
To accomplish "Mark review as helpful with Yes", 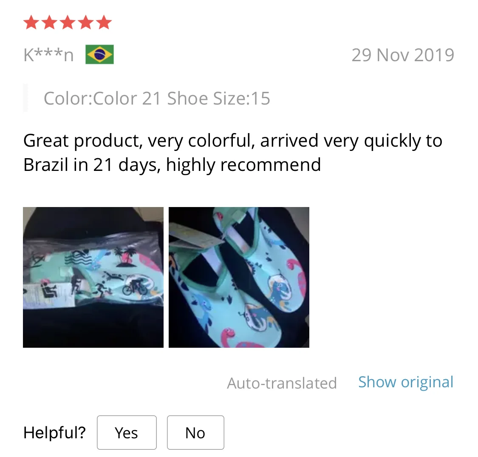I will point(127,433).
